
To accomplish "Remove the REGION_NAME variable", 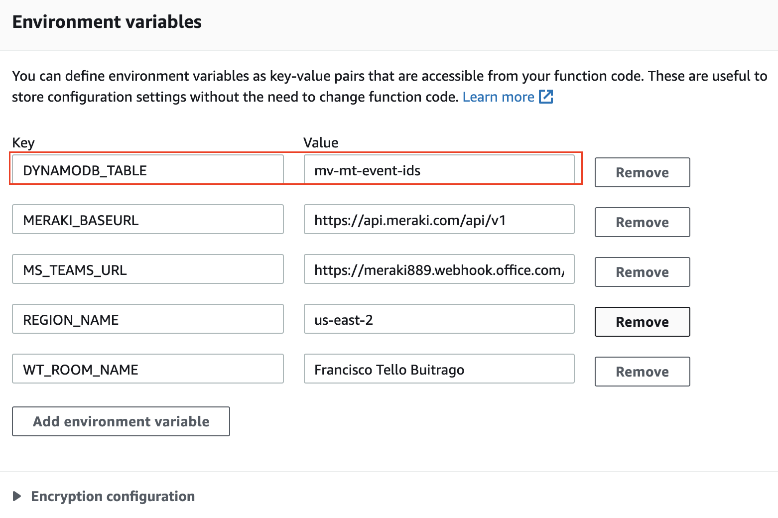I will tap(642, 322).
